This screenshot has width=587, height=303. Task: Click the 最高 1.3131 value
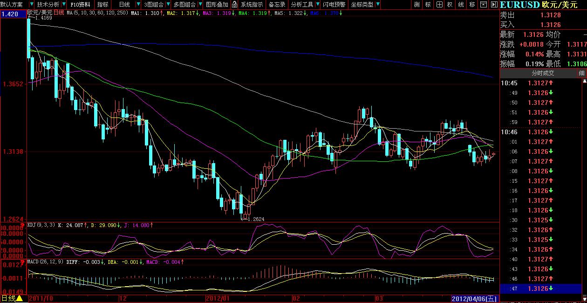[577, 54]
